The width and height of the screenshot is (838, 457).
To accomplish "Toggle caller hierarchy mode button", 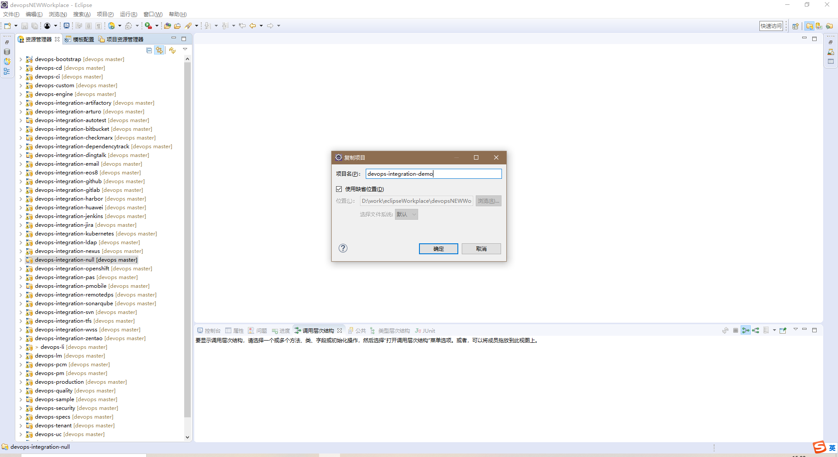I will click(x=745, y=331).
